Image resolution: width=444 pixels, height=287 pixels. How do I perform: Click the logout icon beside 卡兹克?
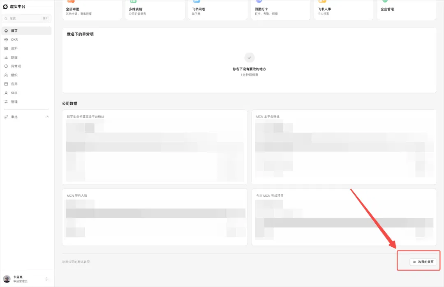[47, 279]
